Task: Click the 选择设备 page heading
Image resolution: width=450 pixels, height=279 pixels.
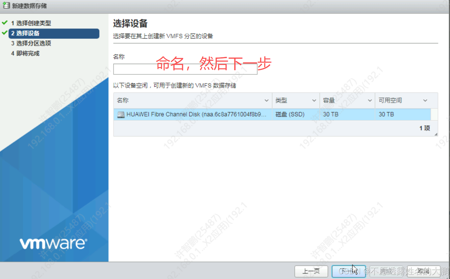Action: (130, 24)
